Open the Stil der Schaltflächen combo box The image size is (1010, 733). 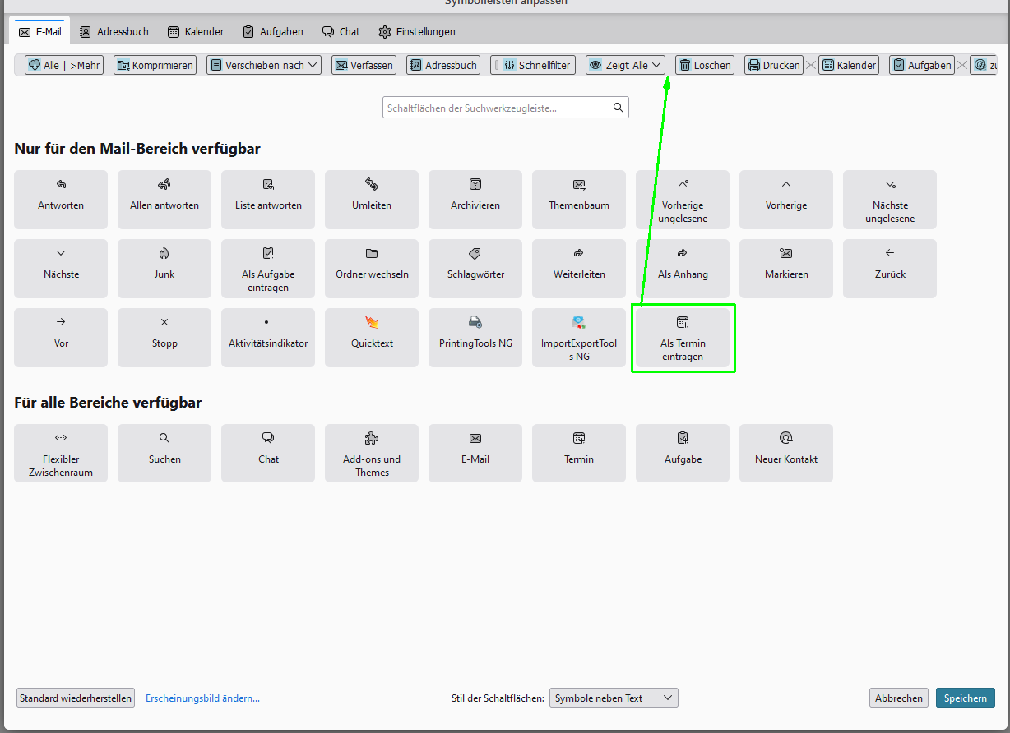point(614,698)
